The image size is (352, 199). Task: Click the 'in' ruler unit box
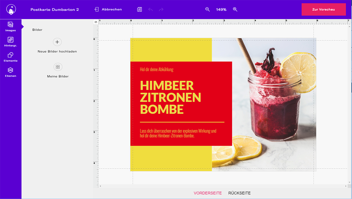click(96, 22)
